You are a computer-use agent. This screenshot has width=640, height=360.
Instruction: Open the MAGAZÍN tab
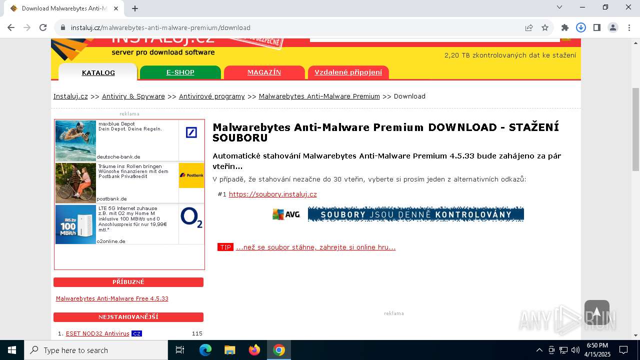click(264, 72)
